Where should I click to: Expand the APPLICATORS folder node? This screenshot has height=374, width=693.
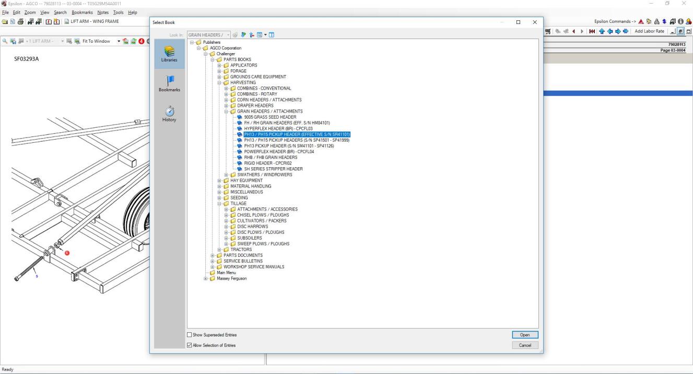219,65
